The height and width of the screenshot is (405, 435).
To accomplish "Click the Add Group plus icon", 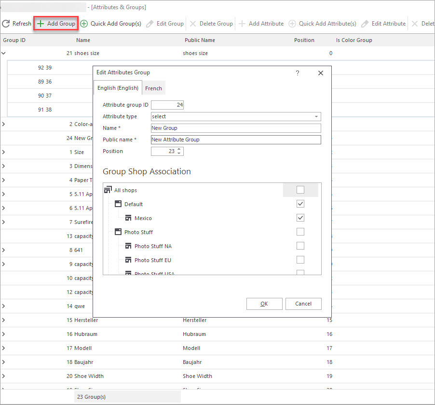I will coord(41,24).
